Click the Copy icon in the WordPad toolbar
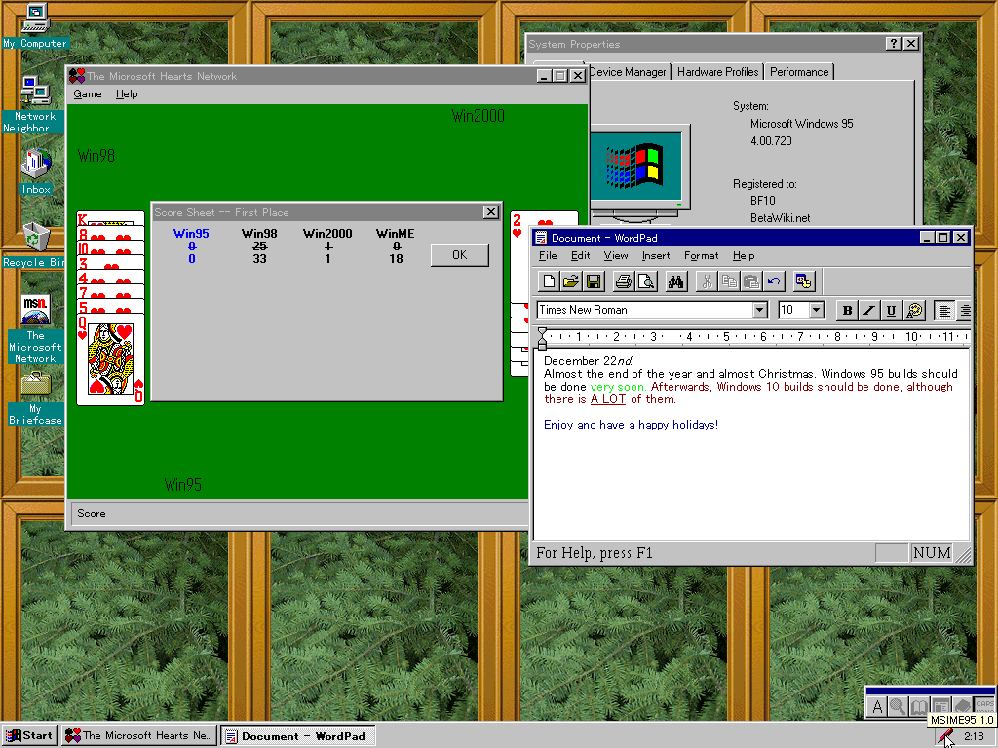This screenshot has width=998, height=748. click(x=729, y=281)
